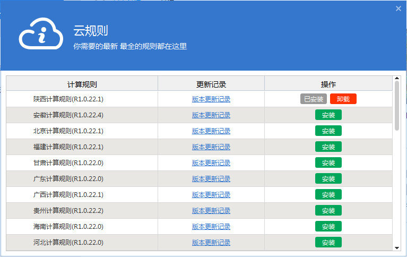407x257 pixels.
Task: Install 广东计算规则(R1.0.22.0)
Action: (328, 178)
